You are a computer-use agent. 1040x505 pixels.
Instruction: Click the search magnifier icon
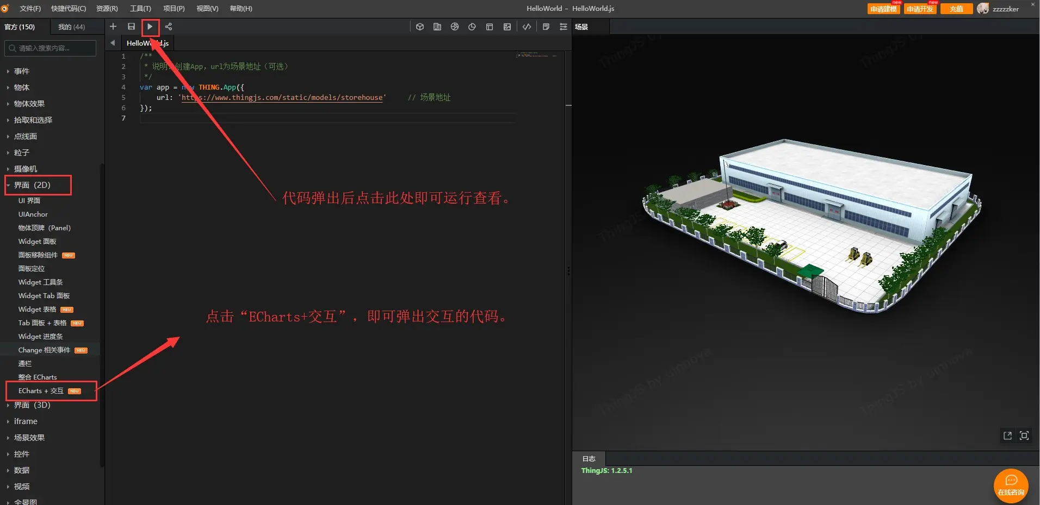(12, 48)
